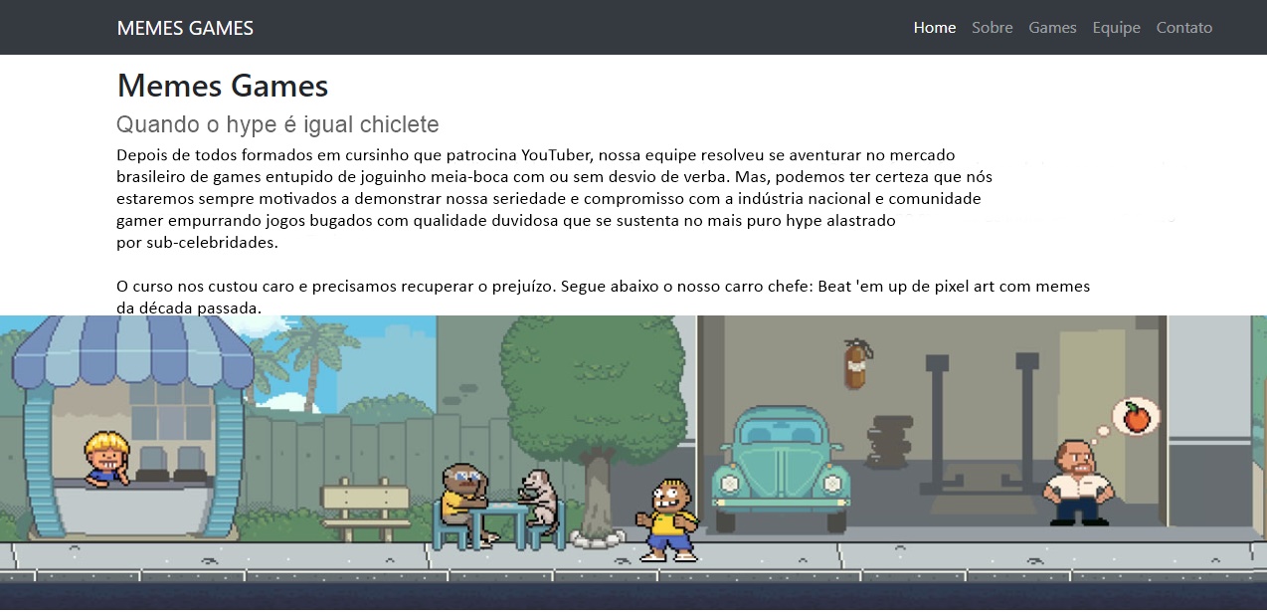Click the fire extinguisher on garage wall
The height and width of the screenshot is (614, 1267).
tap(856, 364)
